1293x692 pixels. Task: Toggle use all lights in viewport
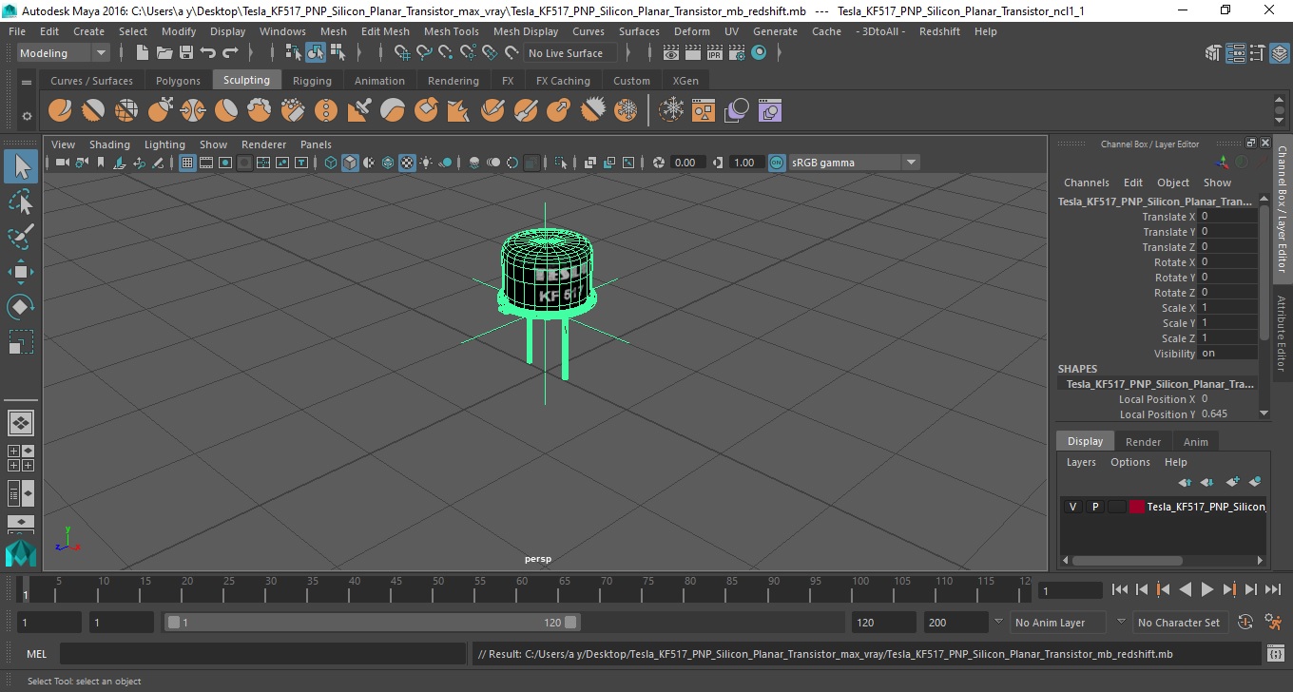[x=426, y=163]
